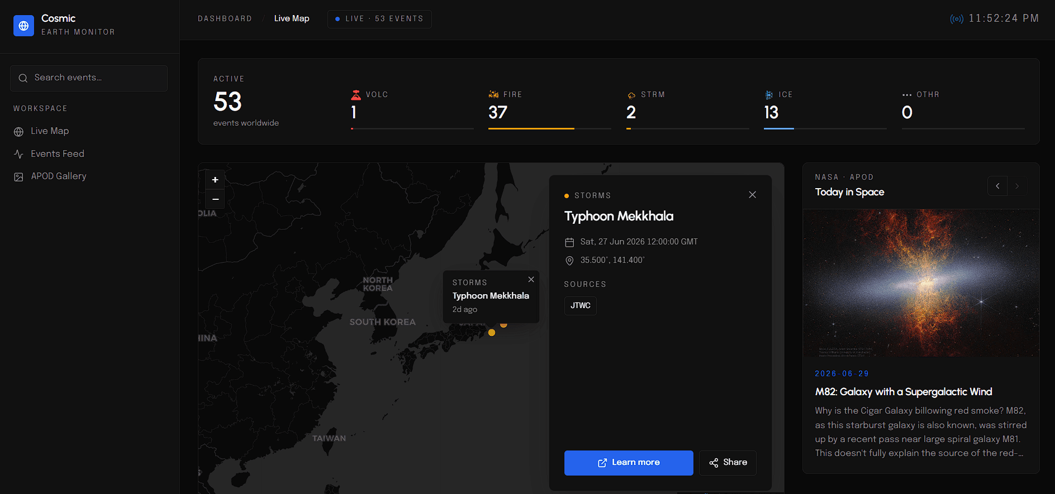
Task: Zoom out on the map
Action: pos(215,199)
